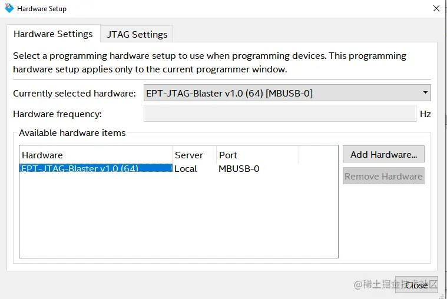Click the Available hardware items group label
The height and width of the screenshot is (299, 447).
tap(72, 133)
